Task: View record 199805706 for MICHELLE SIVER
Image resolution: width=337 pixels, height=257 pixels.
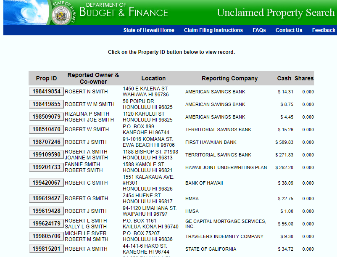Action: coord(46,236)
